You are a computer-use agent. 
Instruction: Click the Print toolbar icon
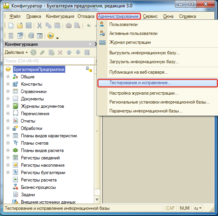pyautogui.click(x=69, y=26)
